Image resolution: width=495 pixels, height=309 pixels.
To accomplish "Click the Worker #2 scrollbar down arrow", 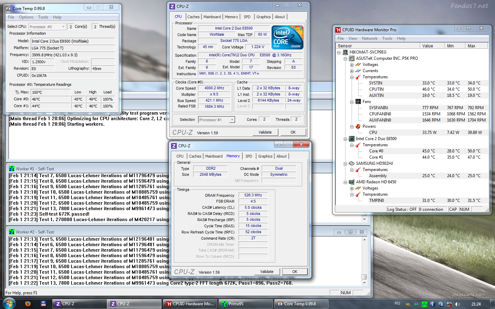I will pyautogui.click(x=364, y=283).
